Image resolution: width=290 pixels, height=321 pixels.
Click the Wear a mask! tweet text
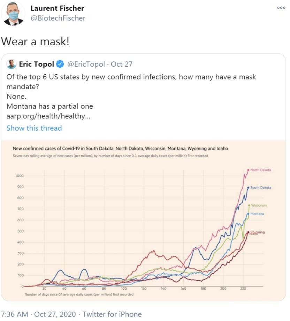[x=35, y=41]
